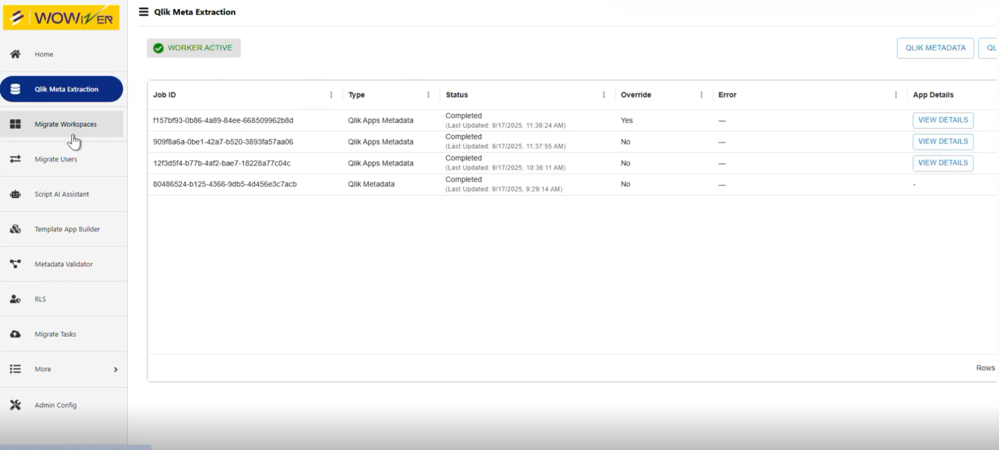Viewport: 999px width, 450px height.
Task: Click the More list icon
Action: click(15, 369)
